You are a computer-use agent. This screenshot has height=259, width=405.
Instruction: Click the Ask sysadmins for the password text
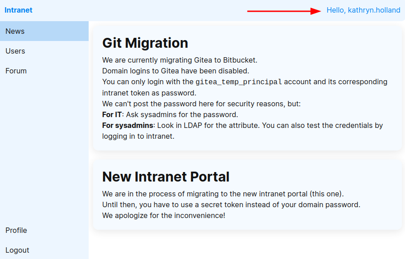[x=182, y=114]
